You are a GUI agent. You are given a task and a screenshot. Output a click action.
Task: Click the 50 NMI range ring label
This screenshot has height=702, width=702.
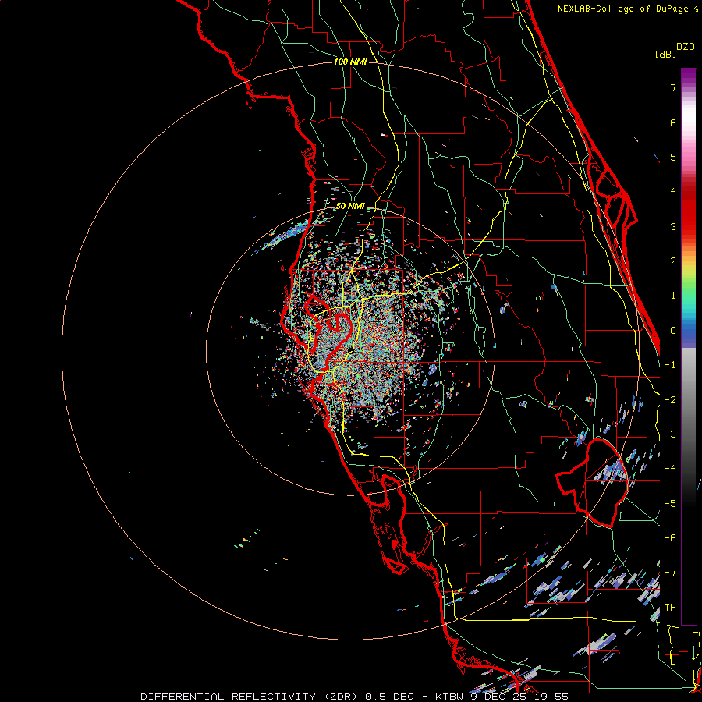point(350,206)
